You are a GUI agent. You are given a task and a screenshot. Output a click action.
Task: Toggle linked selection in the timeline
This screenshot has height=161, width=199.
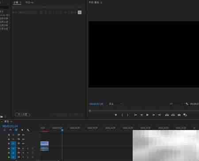coord(16,130)
